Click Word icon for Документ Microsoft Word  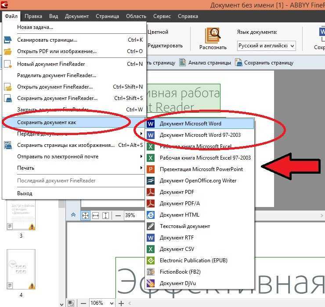(x=151, y=124)
